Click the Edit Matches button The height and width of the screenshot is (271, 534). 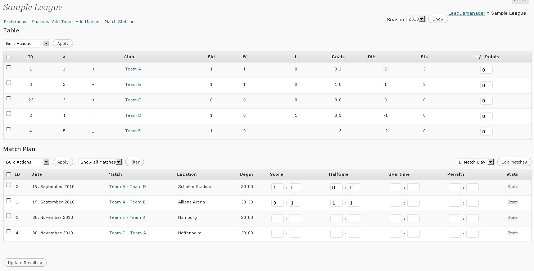(514, 162)
